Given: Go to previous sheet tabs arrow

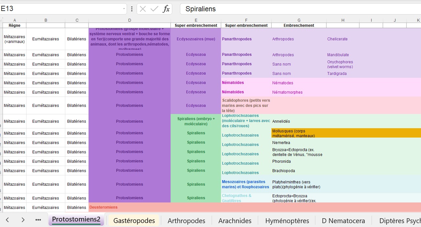Looking at the screenshot, I should (7, 220).
